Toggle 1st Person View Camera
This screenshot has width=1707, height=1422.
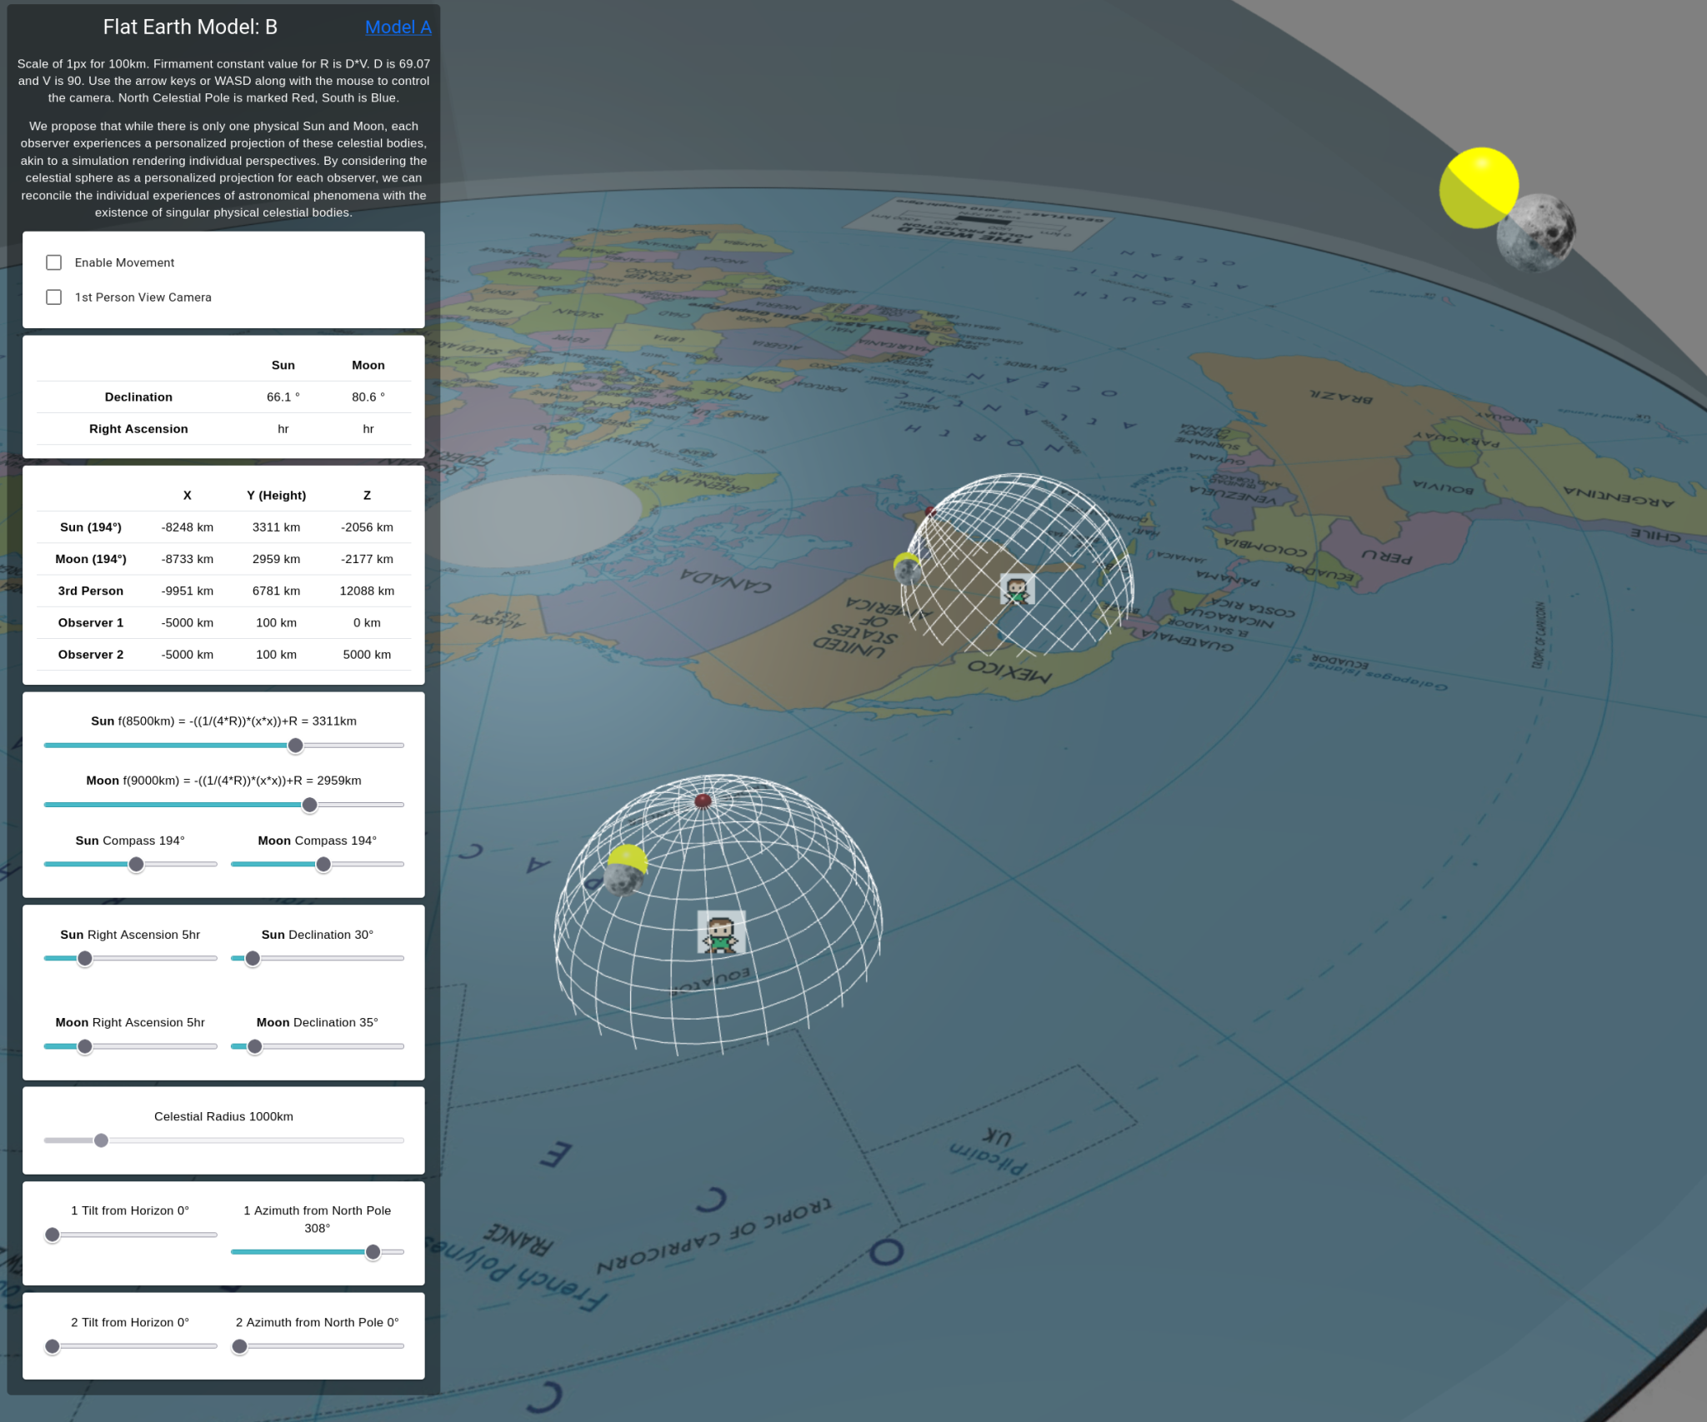(54, 297)
